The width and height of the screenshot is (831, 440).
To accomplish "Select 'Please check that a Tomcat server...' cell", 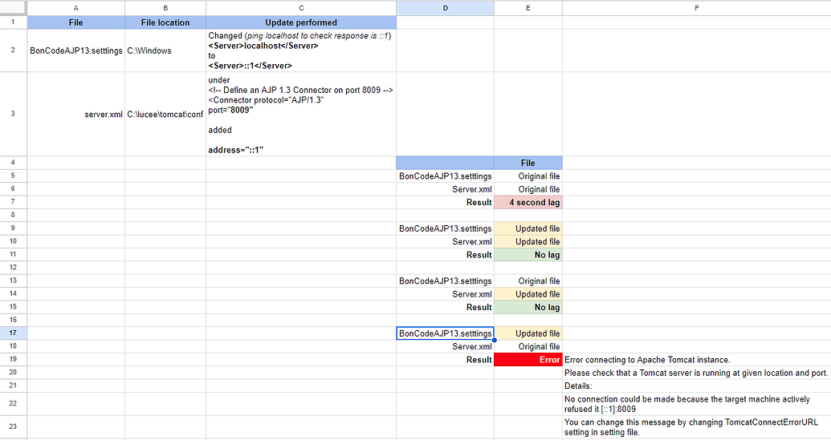I will tap(696, 373).
